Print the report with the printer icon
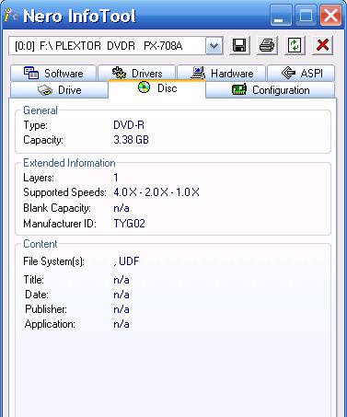The image size is (347, 417). coord(267,46)
